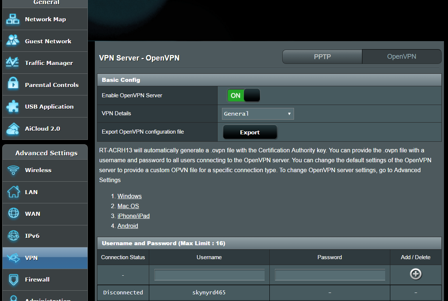Go to LAN settings label
The width and height of the screenshot is (448, 301).
31,192
